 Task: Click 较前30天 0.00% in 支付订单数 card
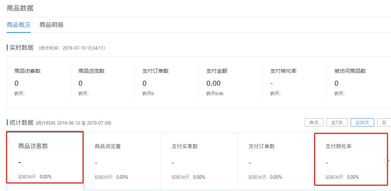(265, 177)
